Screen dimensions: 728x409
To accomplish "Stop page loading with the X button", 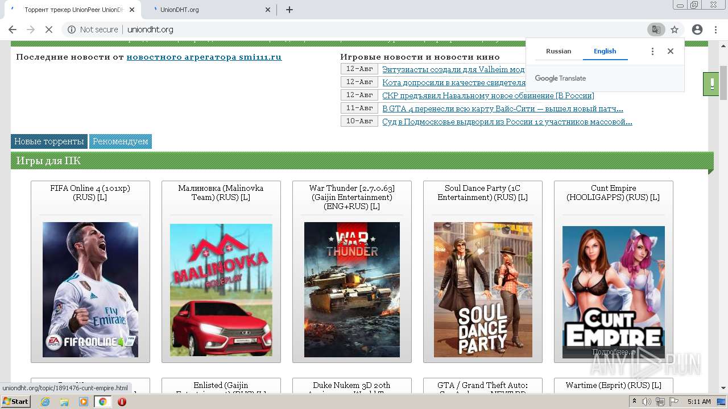I will tap(49, 30).
